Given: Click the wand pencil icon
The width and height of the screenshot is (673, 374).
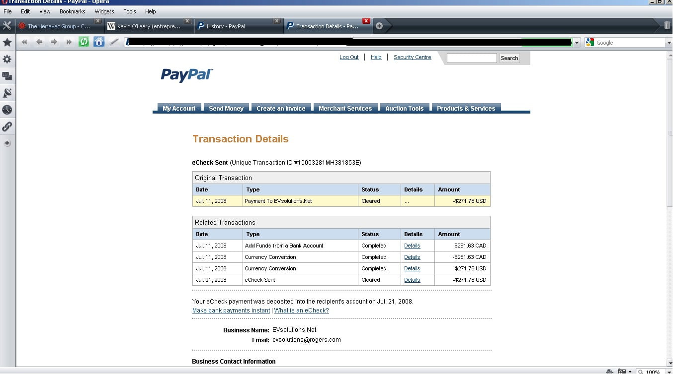Looking at the screenshot, I should point(114,42).
